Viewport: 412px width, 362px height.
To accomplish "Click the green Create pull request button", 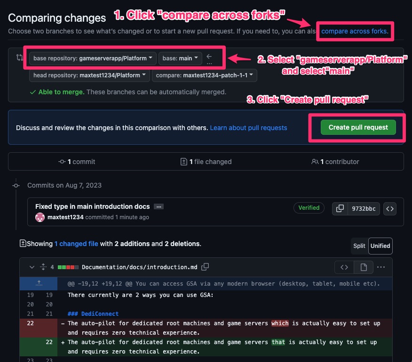I will pyautogui.click(x=358, y=127).
